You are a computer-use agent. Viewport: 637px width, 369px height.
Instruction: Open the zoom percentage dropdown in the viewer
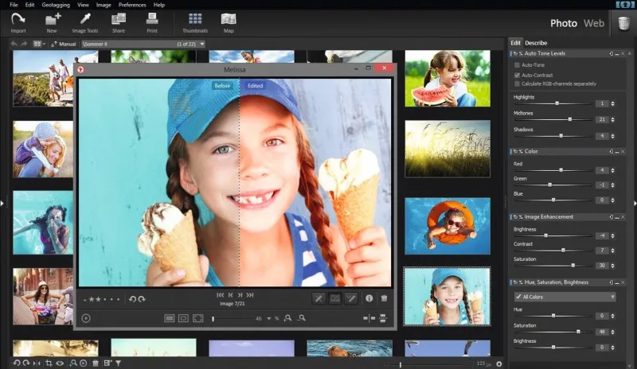(x=270, y=318)
